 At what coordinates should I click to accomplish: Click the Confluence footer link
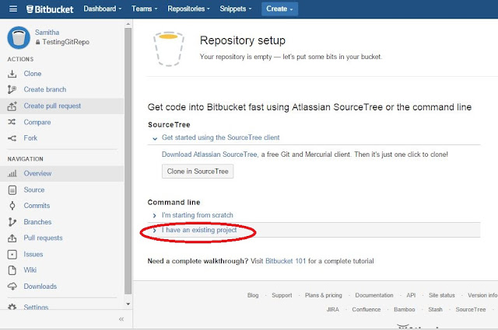(366, 309)
